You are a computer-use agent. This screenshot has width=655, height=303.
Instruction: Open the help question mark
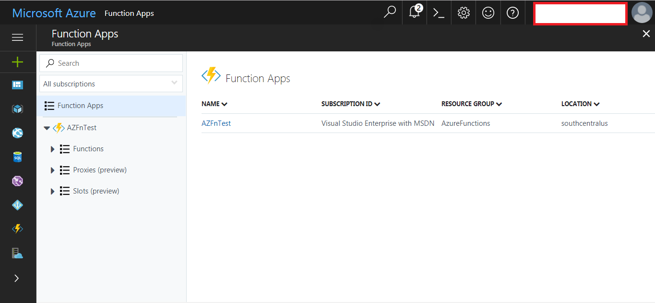pyautogui.click(x=512, y=12)
